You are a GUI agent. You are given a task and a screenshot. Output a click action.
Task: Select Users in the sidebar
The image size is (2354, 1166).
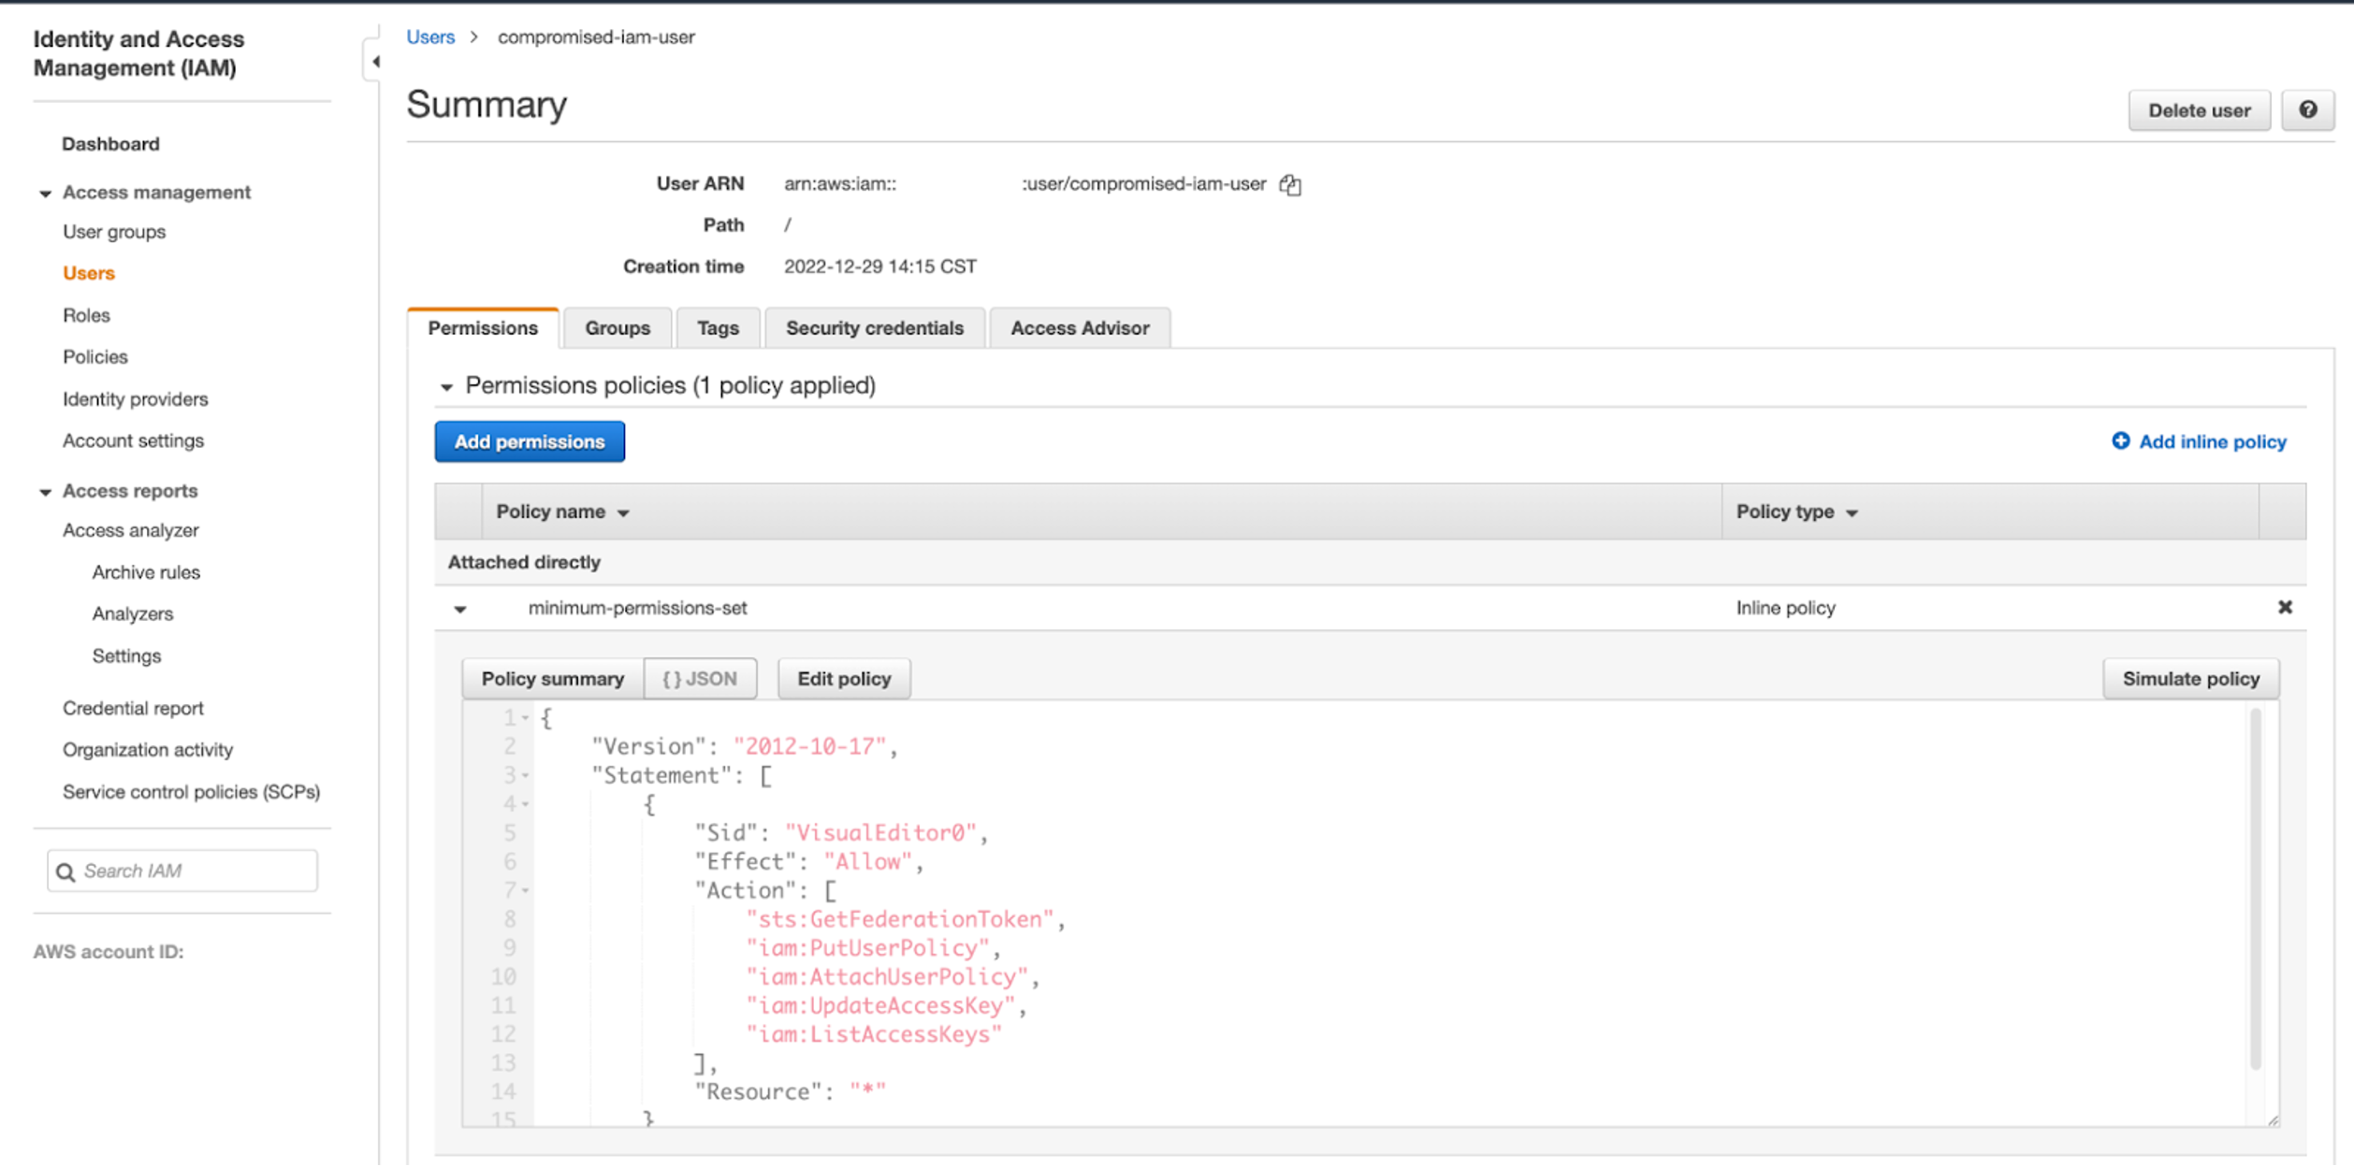tap(89, 273)
